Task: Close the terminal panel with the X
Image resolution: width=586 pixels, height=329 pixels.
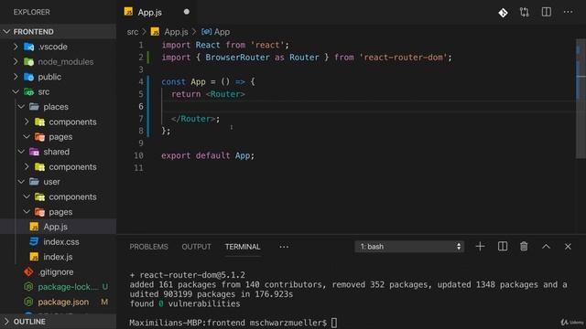Action: click(x=568, y=247)
